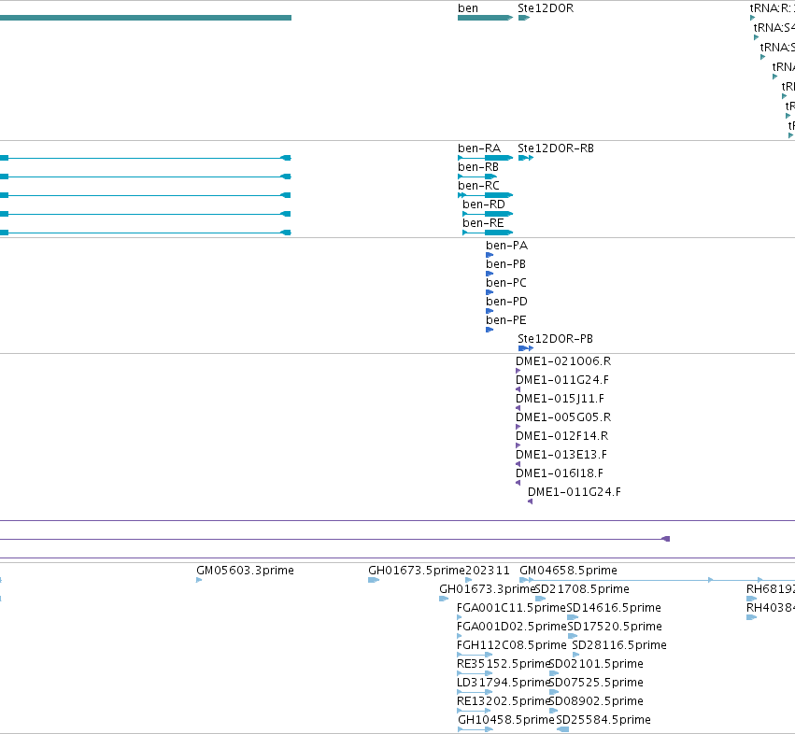795x734 pixels.
Task: Open the ben-RA transcript
Action: click(485, 158)
